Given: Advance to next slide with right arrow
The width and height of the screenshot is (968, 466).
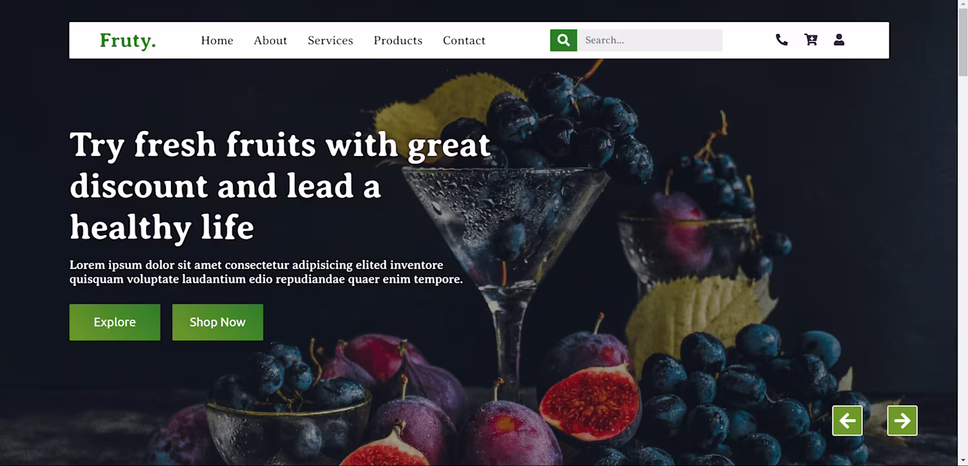Looking at the screenshot, I should [x=902, y=421].
